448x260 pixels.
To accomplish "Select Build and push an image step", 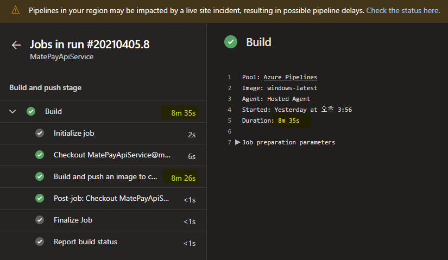I will click(105, 176).
